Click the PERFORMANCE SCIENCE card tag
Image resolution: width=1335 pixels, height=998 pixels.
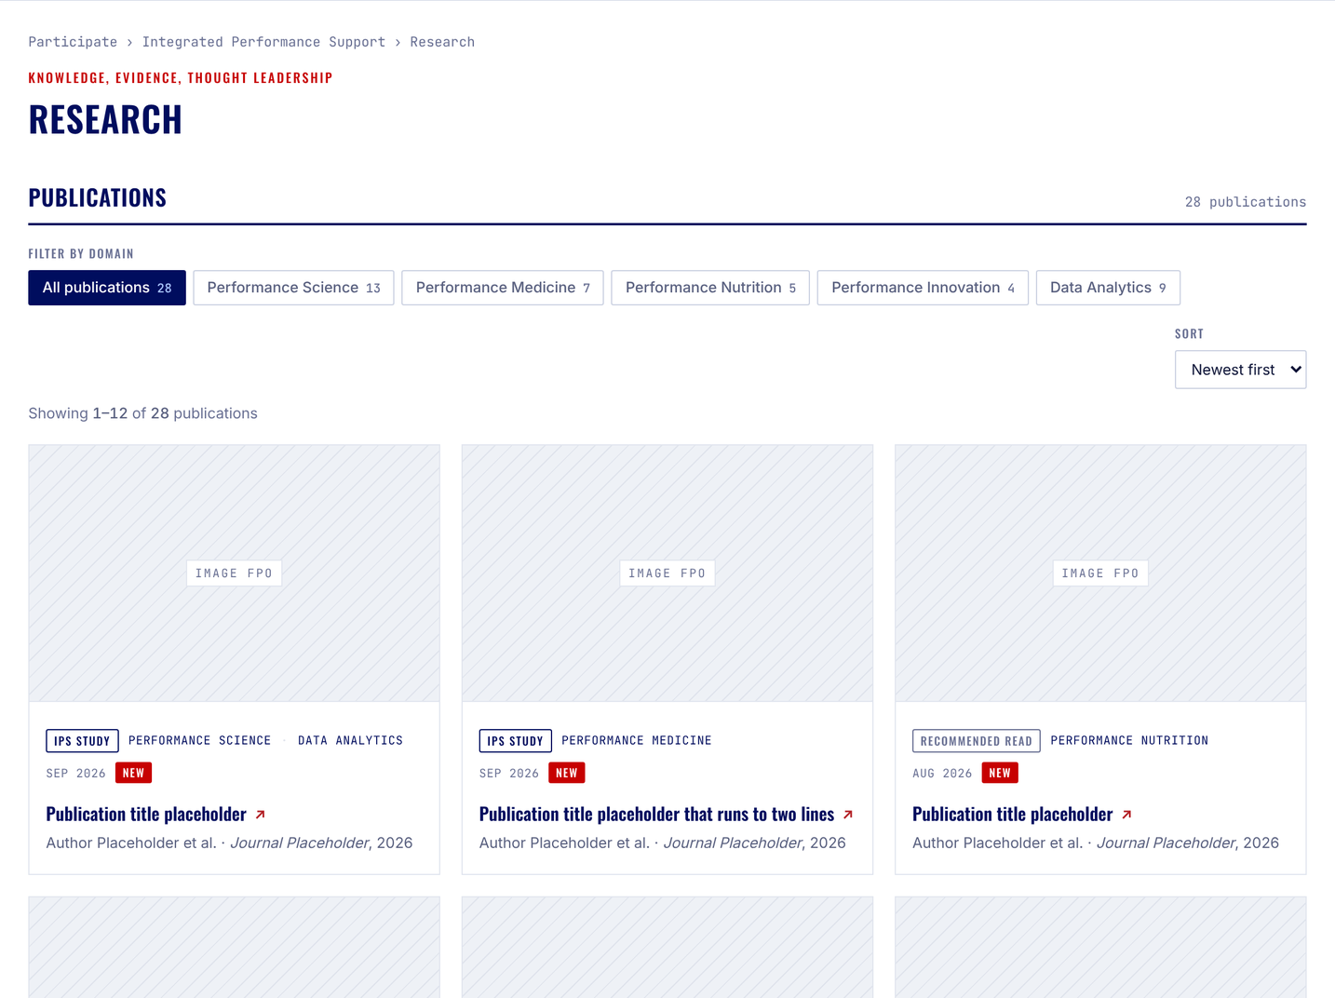point(199,741)
